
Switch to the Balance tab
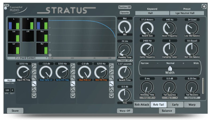[x=167, y=111]
